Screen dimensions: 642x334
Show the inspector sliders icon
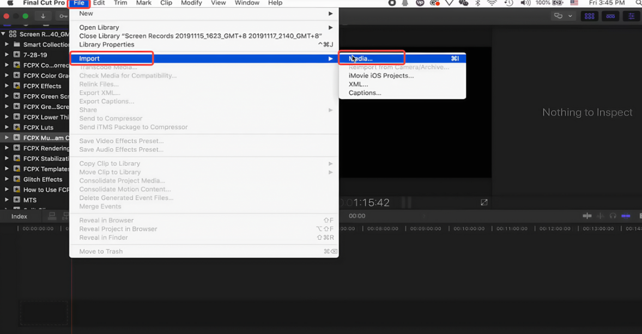point(631,16)
